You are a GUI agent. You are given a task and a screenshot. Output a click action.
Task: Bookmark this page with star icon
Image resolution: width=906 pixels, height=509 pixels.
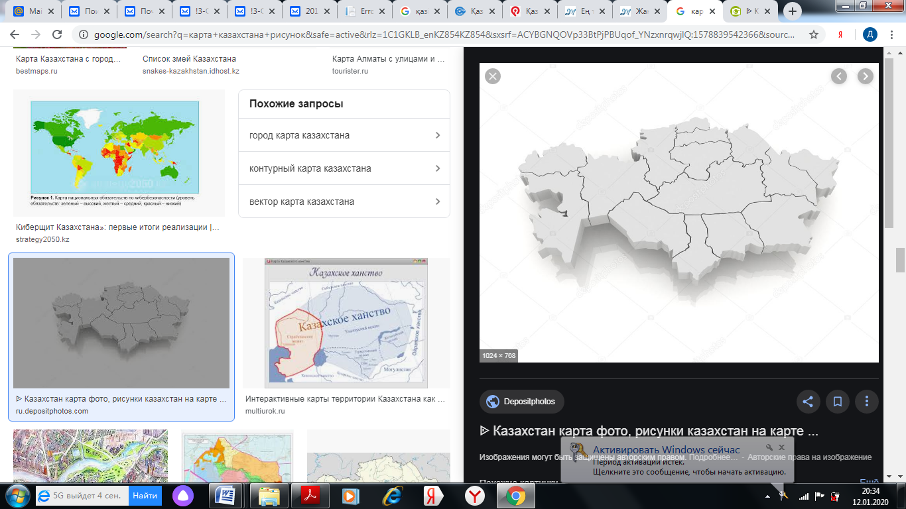814,34
